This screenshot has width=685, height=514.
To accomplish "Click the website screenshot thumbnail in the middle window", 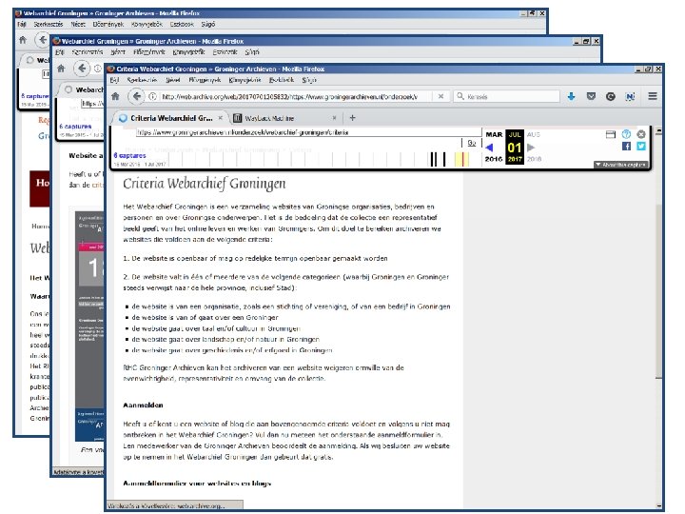I will pos(89,326).
